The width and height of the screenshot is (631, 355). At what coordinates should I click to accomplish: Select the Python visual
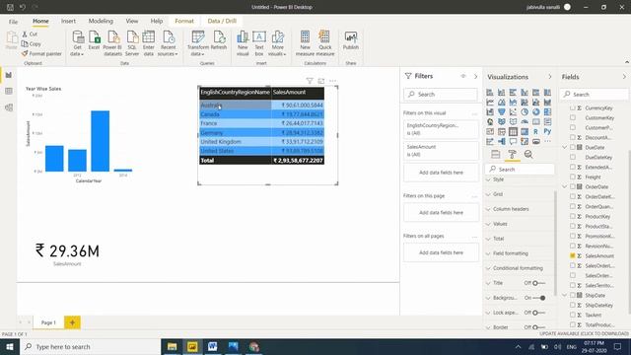point(547,131)
